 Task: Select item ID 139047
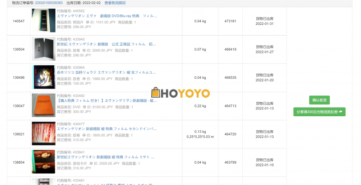[x=19, y=106]
